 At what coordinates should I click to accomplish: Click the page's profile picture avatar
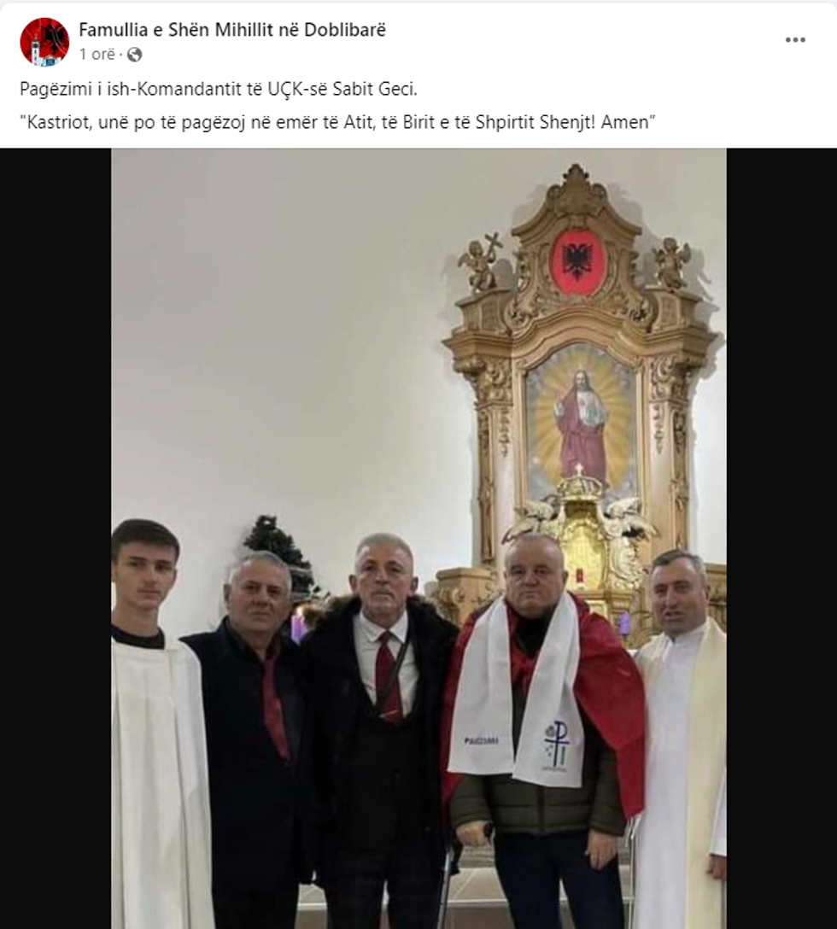44,42
